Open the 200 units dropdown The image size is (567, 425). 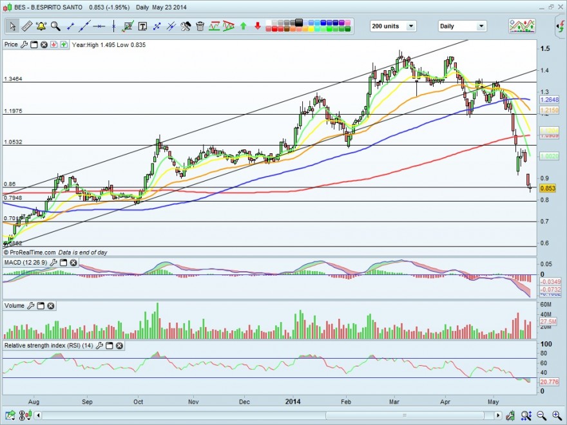click(x=393, y=26)
